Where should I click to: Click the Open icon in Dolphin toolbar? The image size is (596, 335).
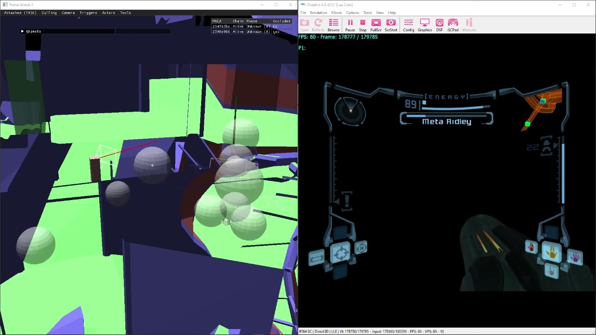click(x=304, y=25)
